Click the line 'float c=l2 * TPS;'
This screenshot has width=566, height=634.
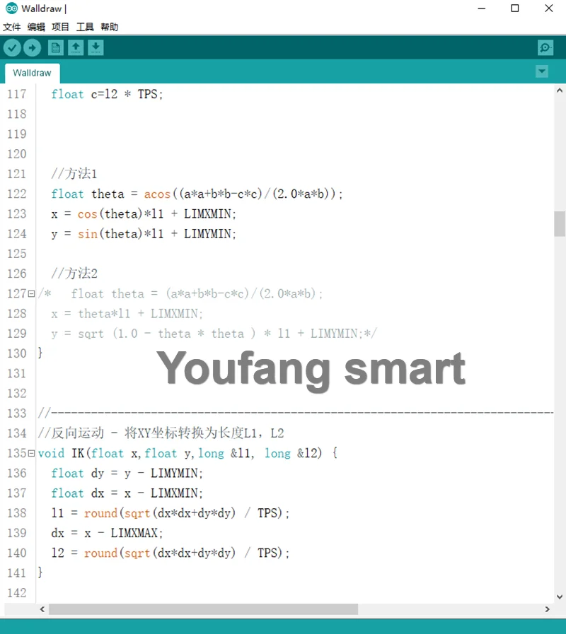click(107, 94)
